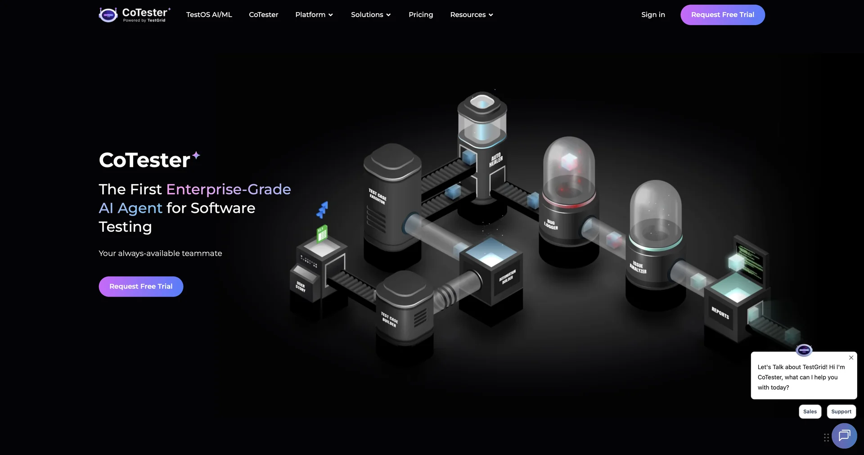Screen dimensions: 864x455
Task: Click the CoTester bot avatar above the chat message
Action: tap(804, 350)
